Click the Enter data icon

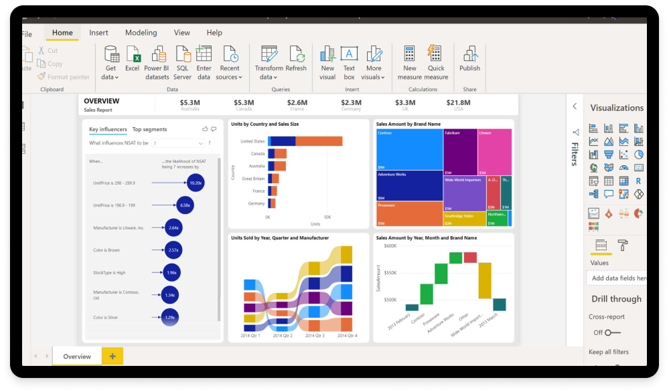(204, 54)
